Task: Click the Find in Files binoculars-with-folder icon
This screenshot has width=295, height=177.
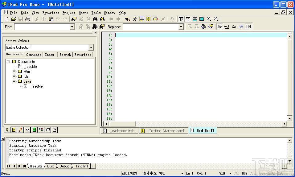Action: 74,19
